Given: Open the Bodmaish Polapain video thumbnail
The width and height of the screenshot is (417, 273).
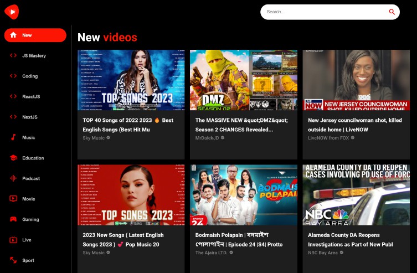Looking at the screenshot, I should pos(244,195).
